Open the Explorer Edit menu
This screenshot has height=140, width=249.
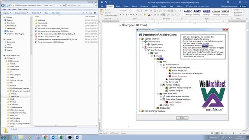(x=9, y=9)
